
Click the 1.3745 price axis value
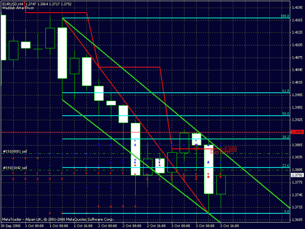click(x=297, y=195)
